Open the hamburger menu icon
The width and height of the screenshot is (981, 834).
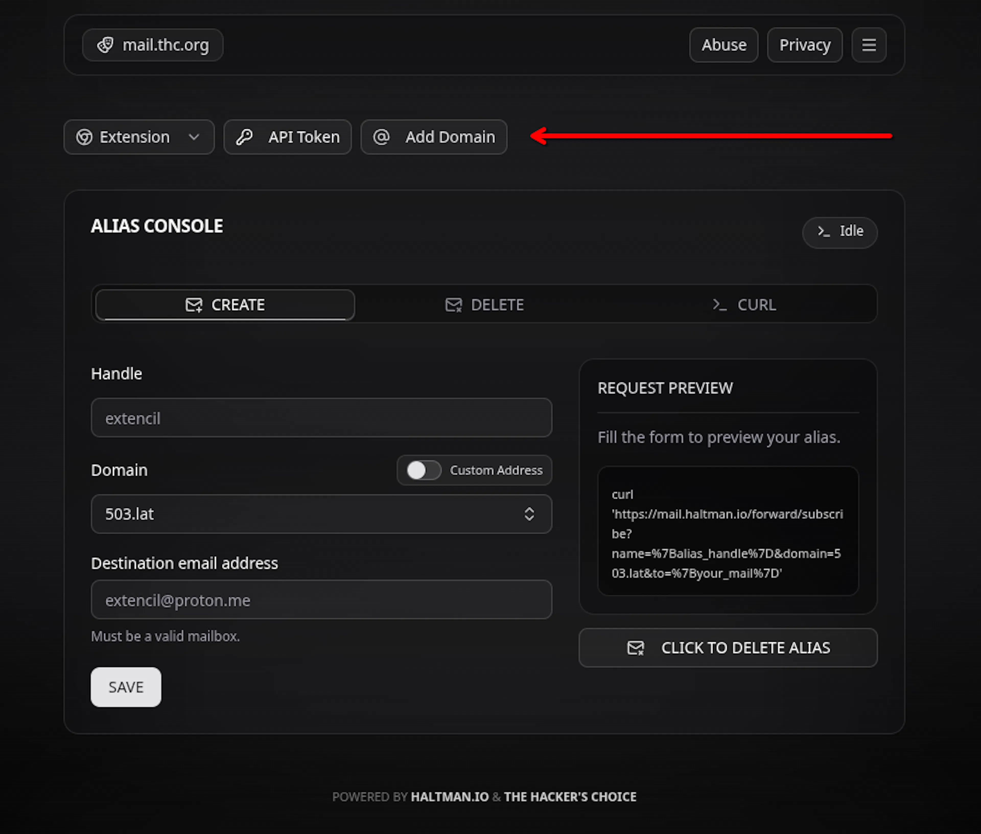(869, 45)
